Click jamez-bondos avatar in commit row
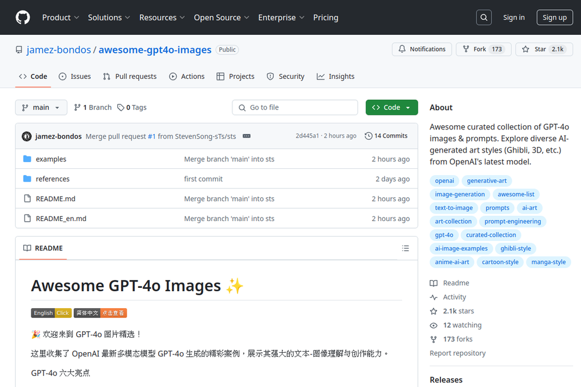The width and height of the screenshot is (581, 387). pyautogui.click(x=27, y=136)
